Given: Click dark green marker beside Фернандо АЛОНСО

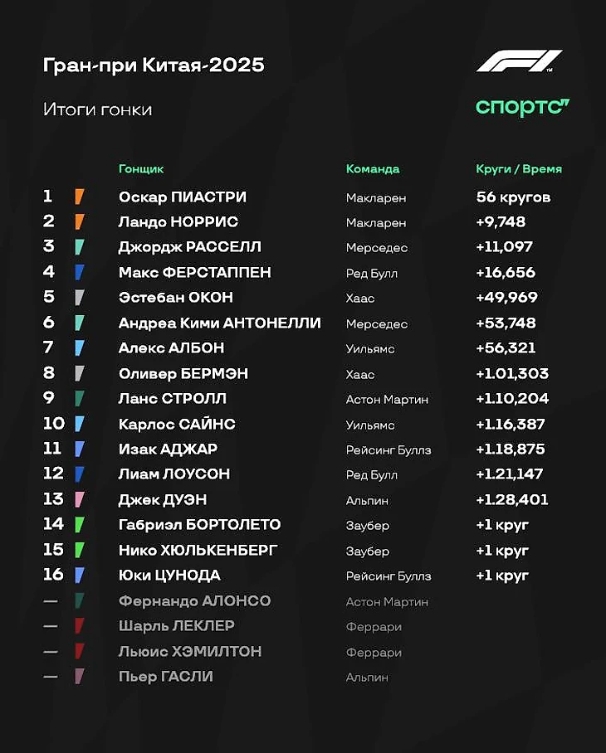Looking at the screenshot, I should point(79,600).
